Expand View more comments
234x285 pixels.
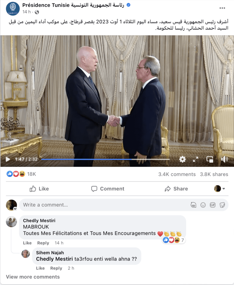(x=33, y=277)
